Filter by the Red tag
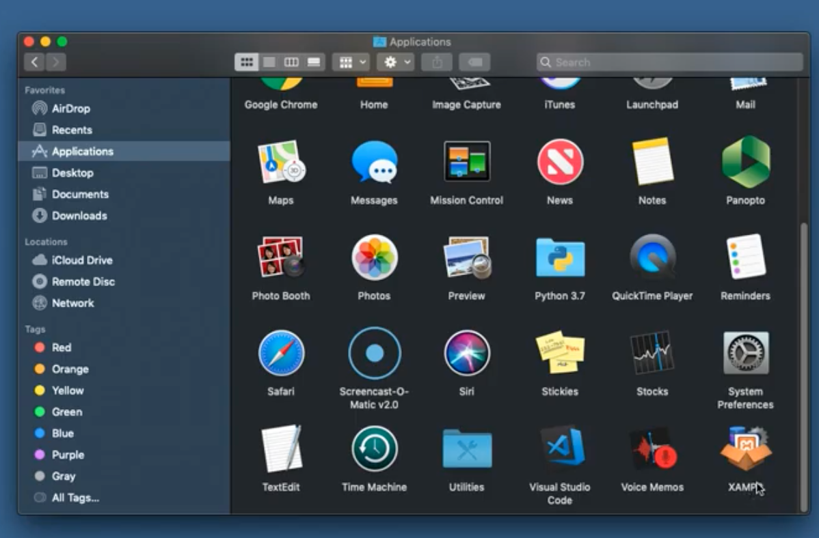The height and width of the screenshot is (538, 819). (x=124, y=348)
